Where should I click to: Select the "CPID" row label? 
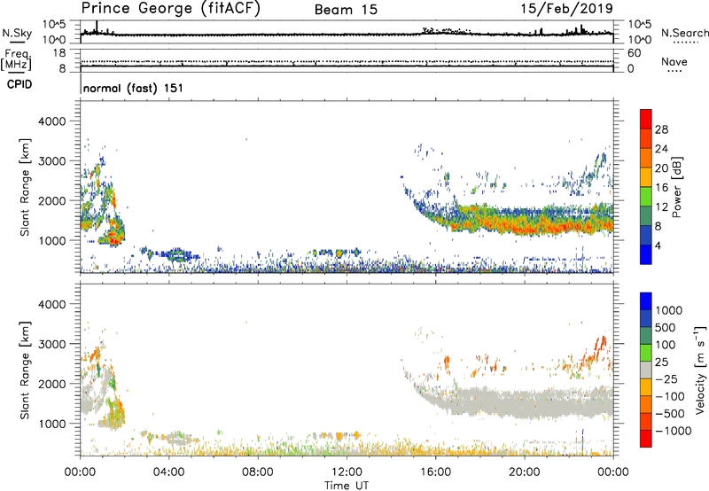pyautogui.click(x=19, y=84)
